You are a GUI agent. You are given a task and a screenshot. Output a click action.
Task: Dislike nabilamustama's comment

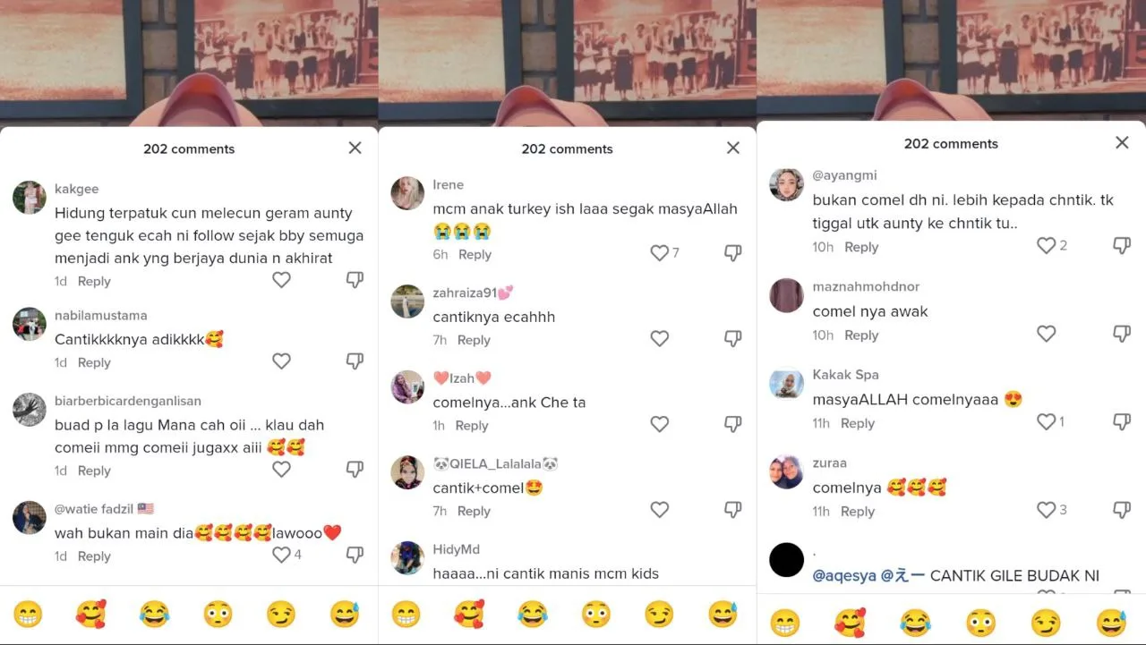[x=355, y=361]
